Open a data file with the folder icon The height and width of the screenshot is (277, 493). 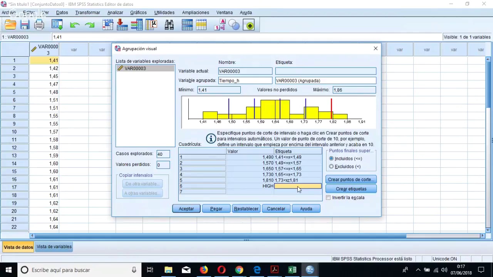click(10, 25)
